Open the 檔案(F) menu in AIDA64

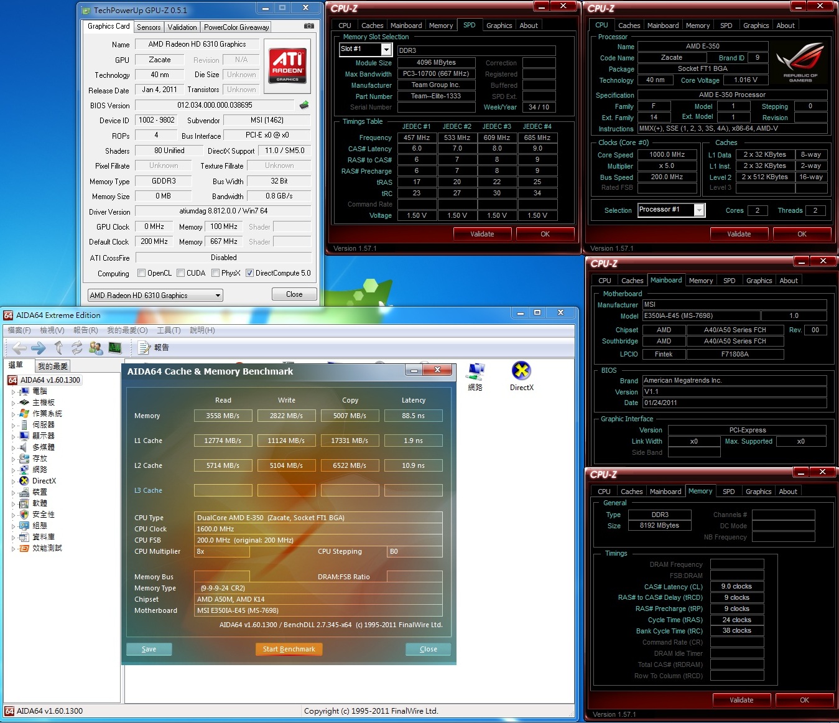click(x=19, y=330)
